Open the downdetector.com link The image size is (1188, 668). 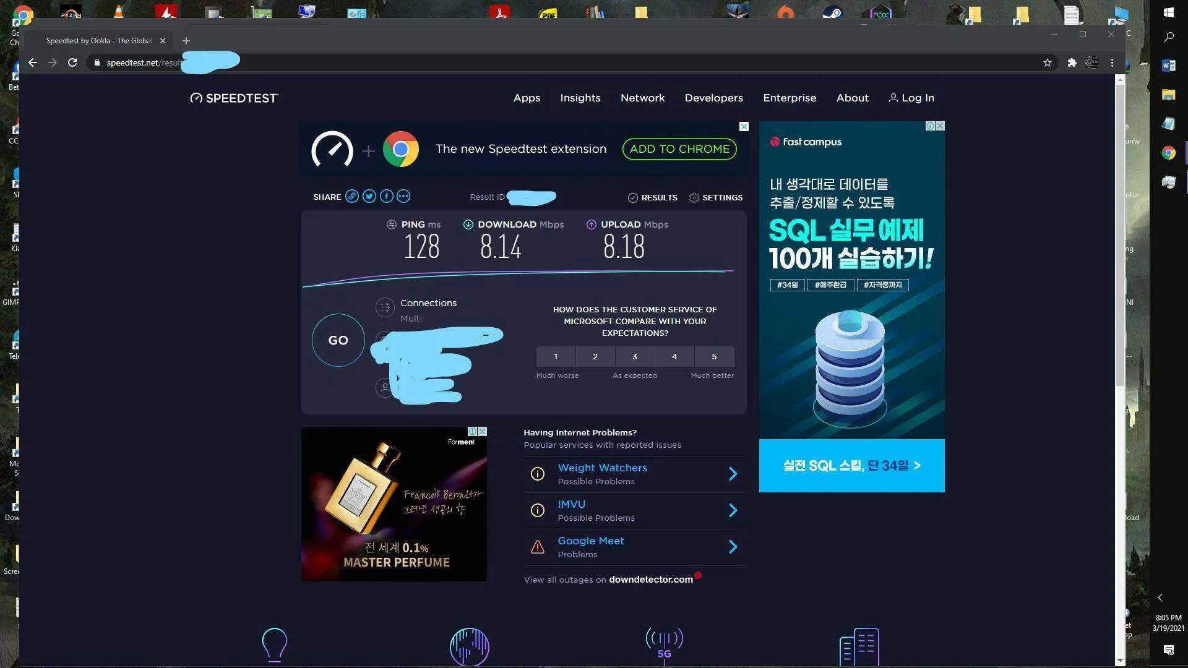(x=651, y=580)
